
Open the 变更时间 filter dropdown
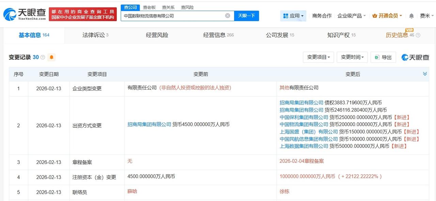[x=352, y=57]
